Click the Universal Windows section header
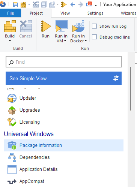The height and width of the screenshot is (187, 137). pyautogui.click(x=29, y=134)
